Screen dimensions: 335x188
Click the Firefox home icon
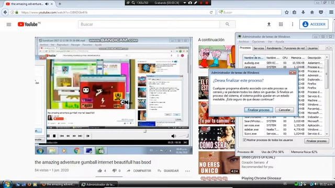coord(312,13)
